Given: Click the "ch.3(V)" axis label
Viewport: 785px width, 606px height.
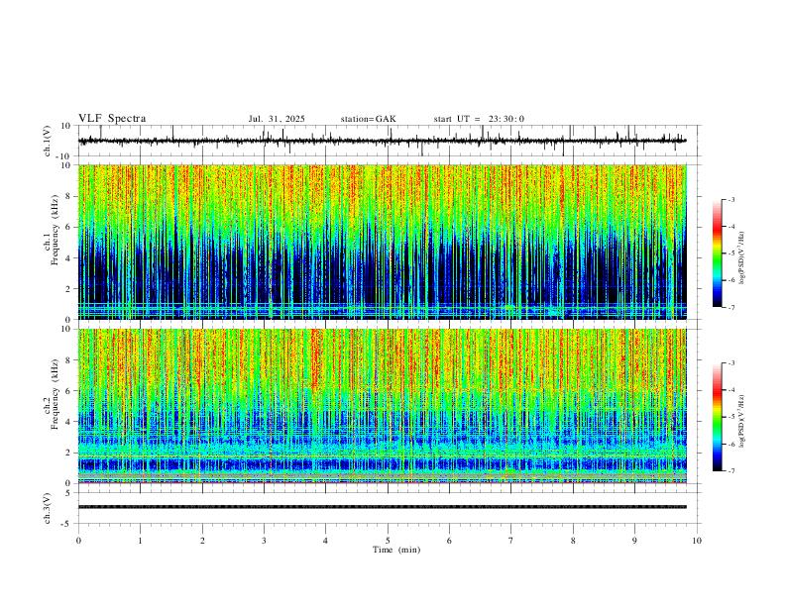Looking at the screenshot, I should (x=48, y=508).
